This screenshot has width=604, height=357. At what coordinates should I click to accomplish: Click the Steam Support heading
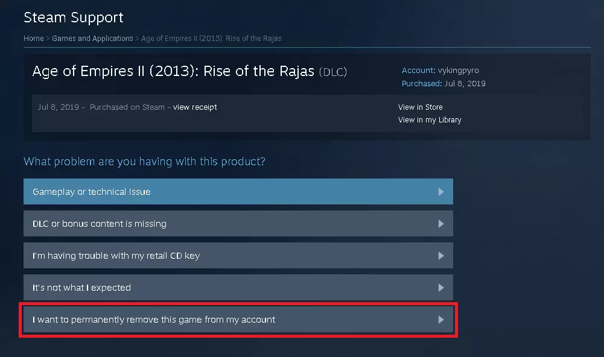click(x=74, y=17)
